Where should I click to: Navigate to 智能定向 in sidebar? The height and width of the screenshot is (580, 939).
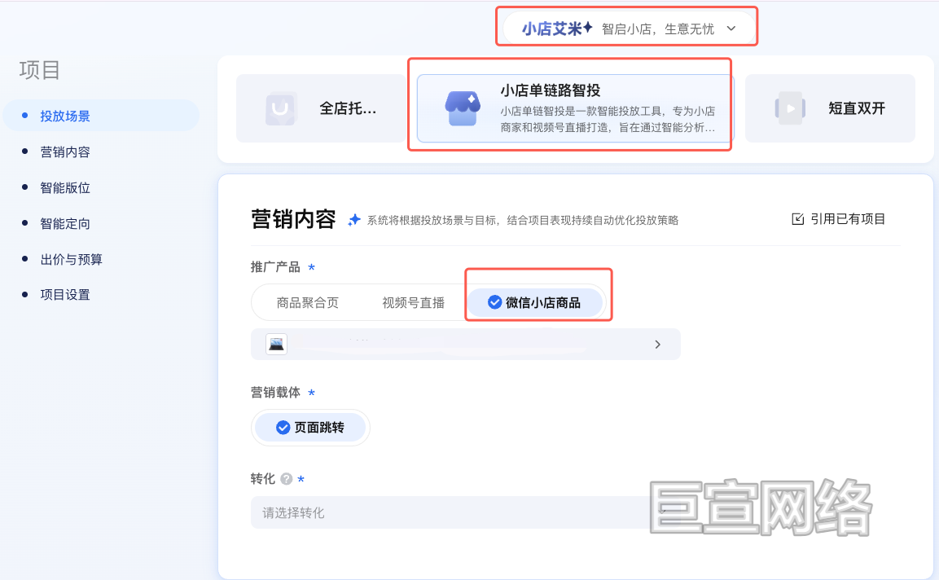point(64,223)
